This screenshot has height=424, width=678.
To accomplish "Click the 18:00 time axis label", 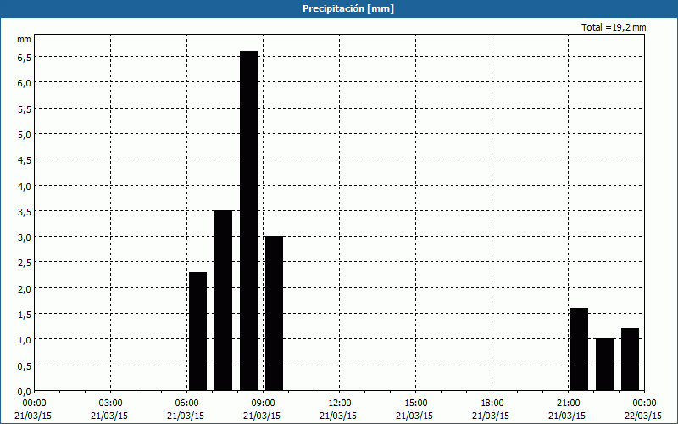I will 492,404.
